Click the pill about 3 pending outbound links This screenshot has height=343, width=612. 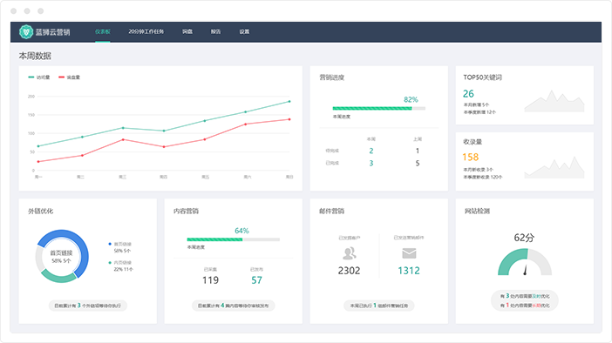pyautogui.click(x=88, y=306)
